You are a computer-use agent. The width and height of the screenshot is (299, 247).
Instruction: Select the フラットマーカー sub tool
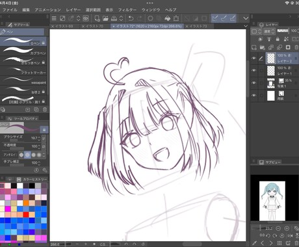[23, 71]
